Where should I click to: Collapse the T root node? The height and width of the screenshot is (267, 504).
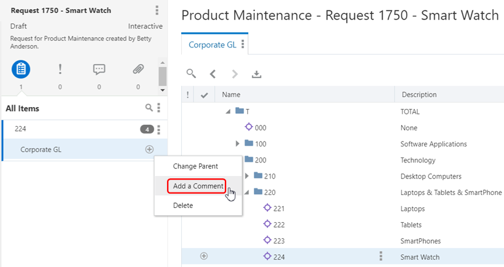coord(228,111)
